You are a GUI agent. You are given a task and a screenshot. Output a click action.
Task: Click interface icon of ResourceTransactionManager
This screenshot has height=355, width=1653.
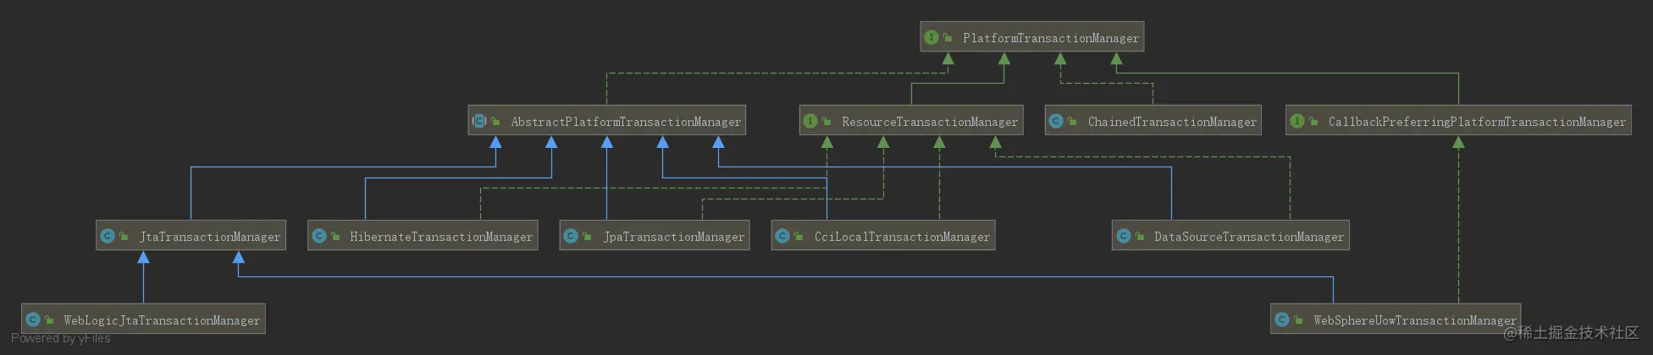(x=810, y=121)
